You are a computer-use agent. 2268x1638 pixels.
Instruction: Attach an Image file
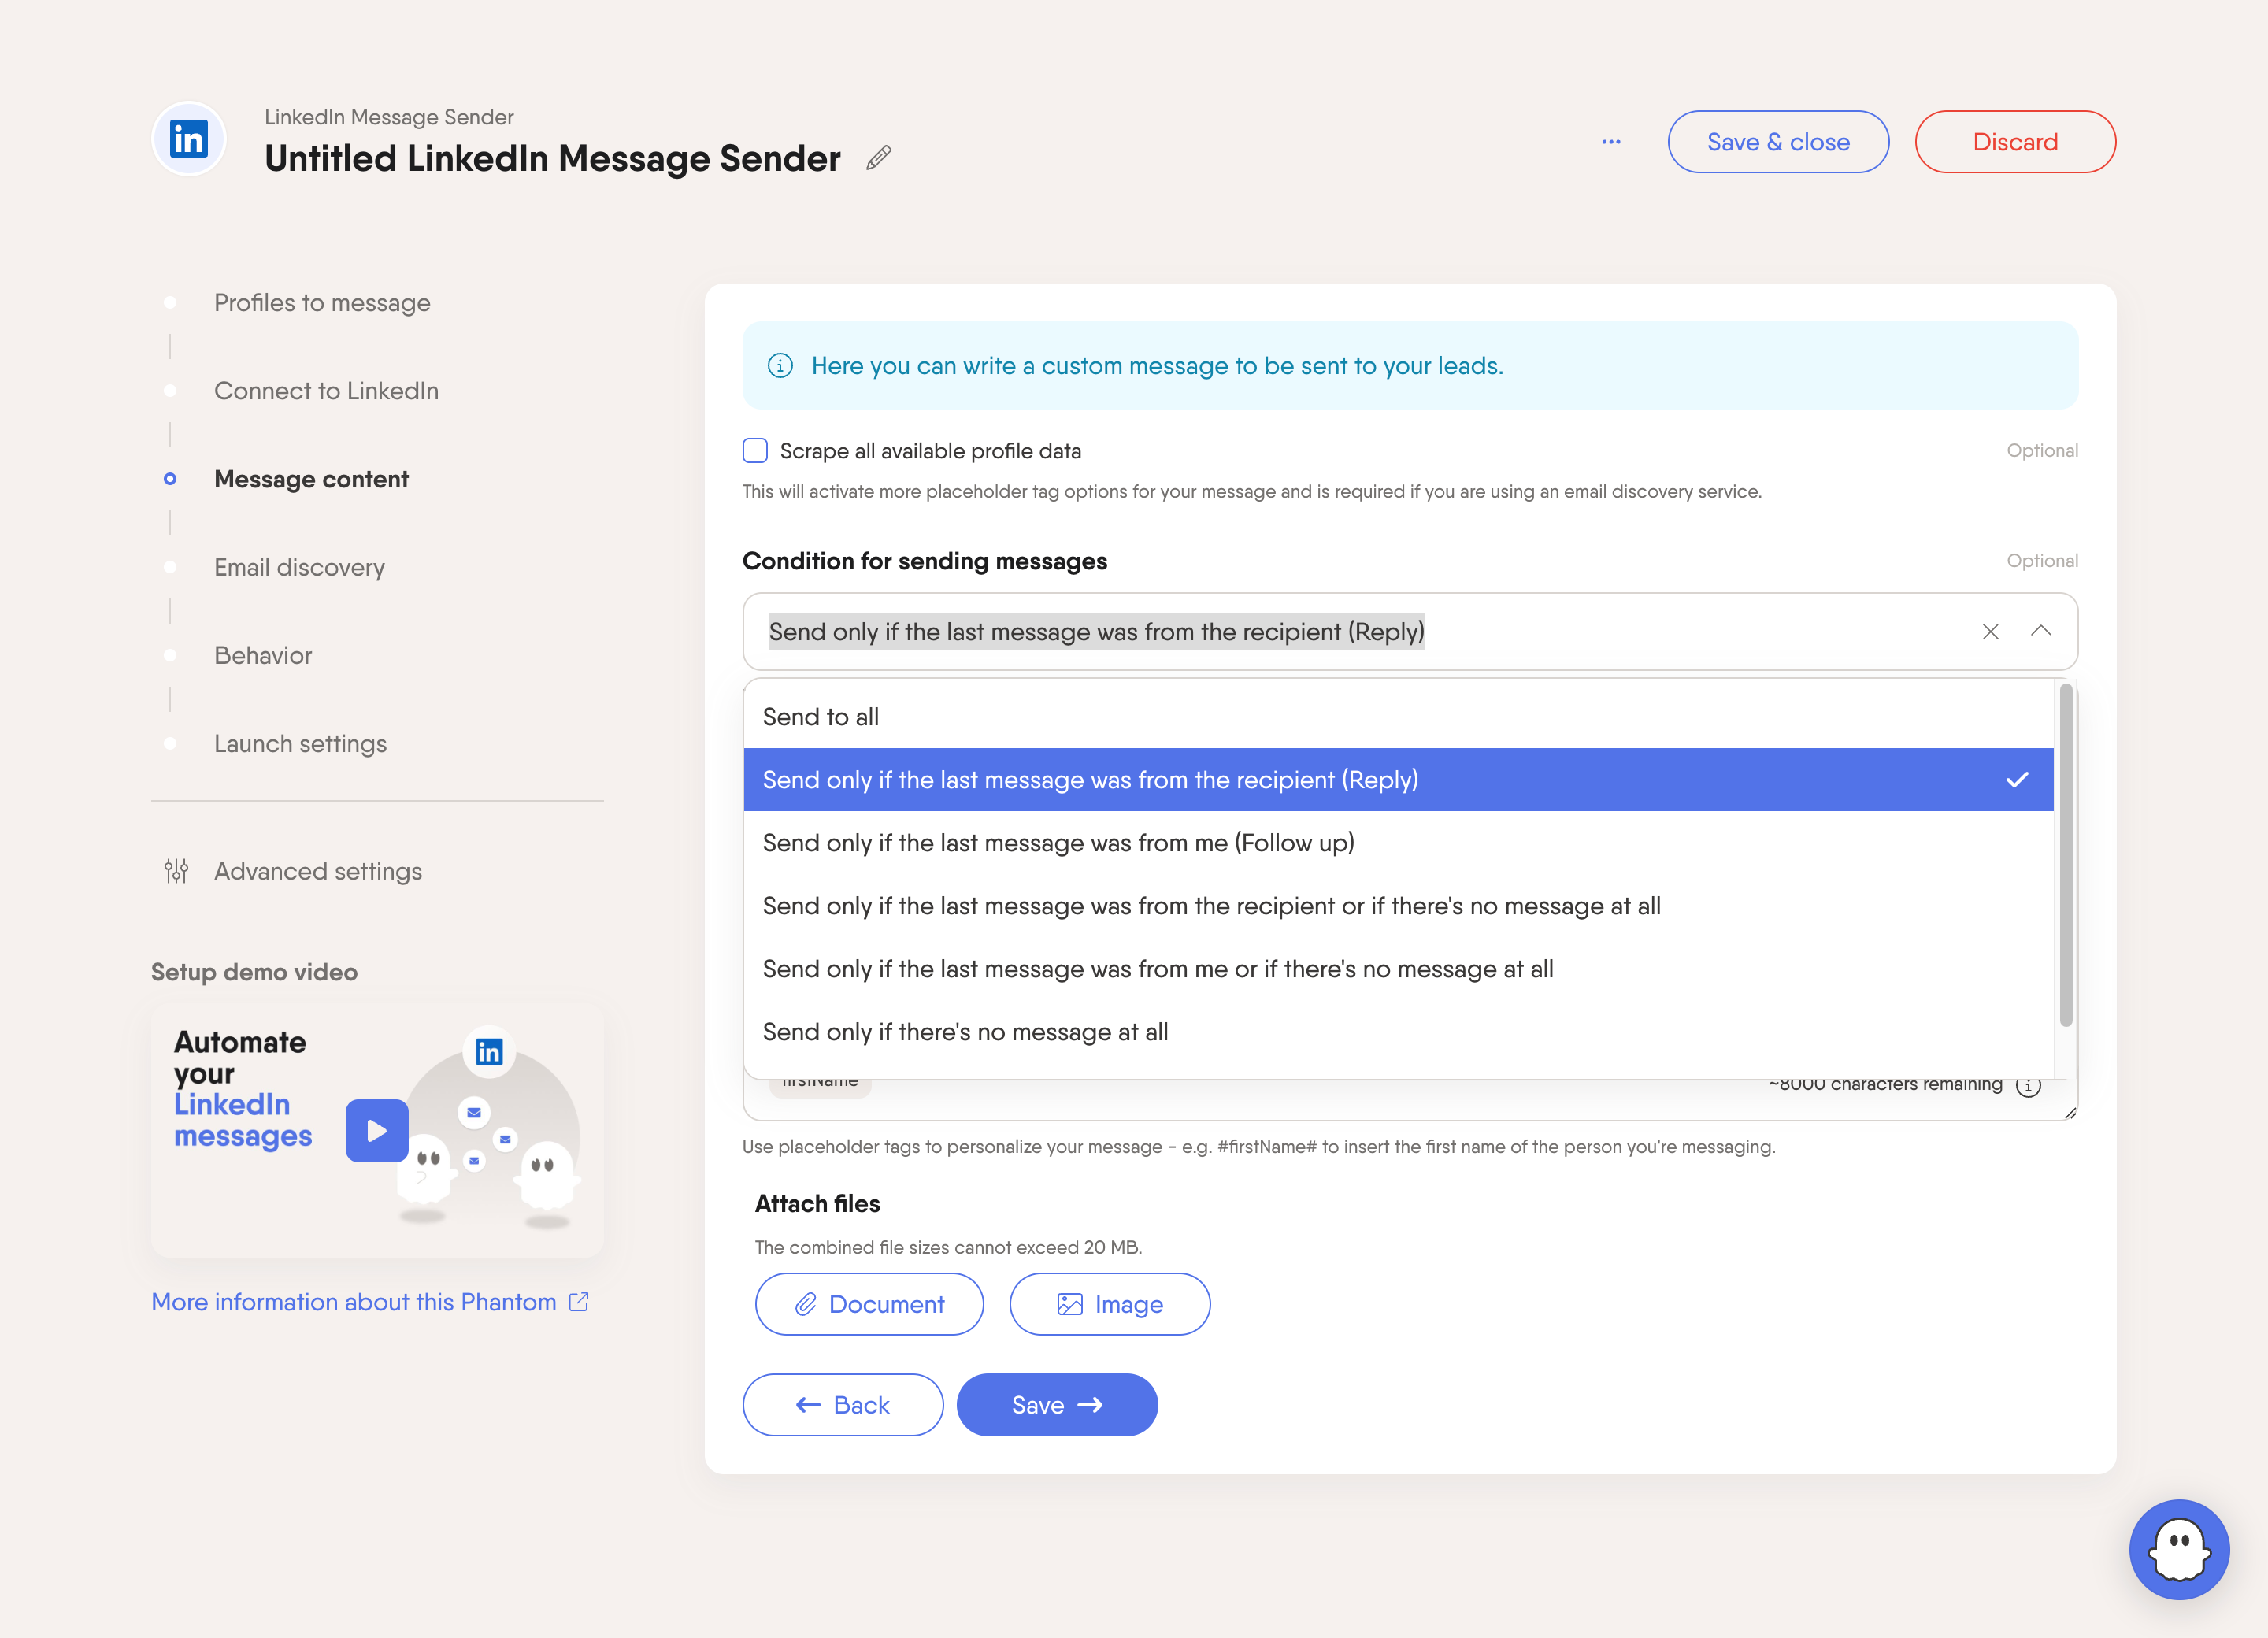(x=1109, y=1304)
